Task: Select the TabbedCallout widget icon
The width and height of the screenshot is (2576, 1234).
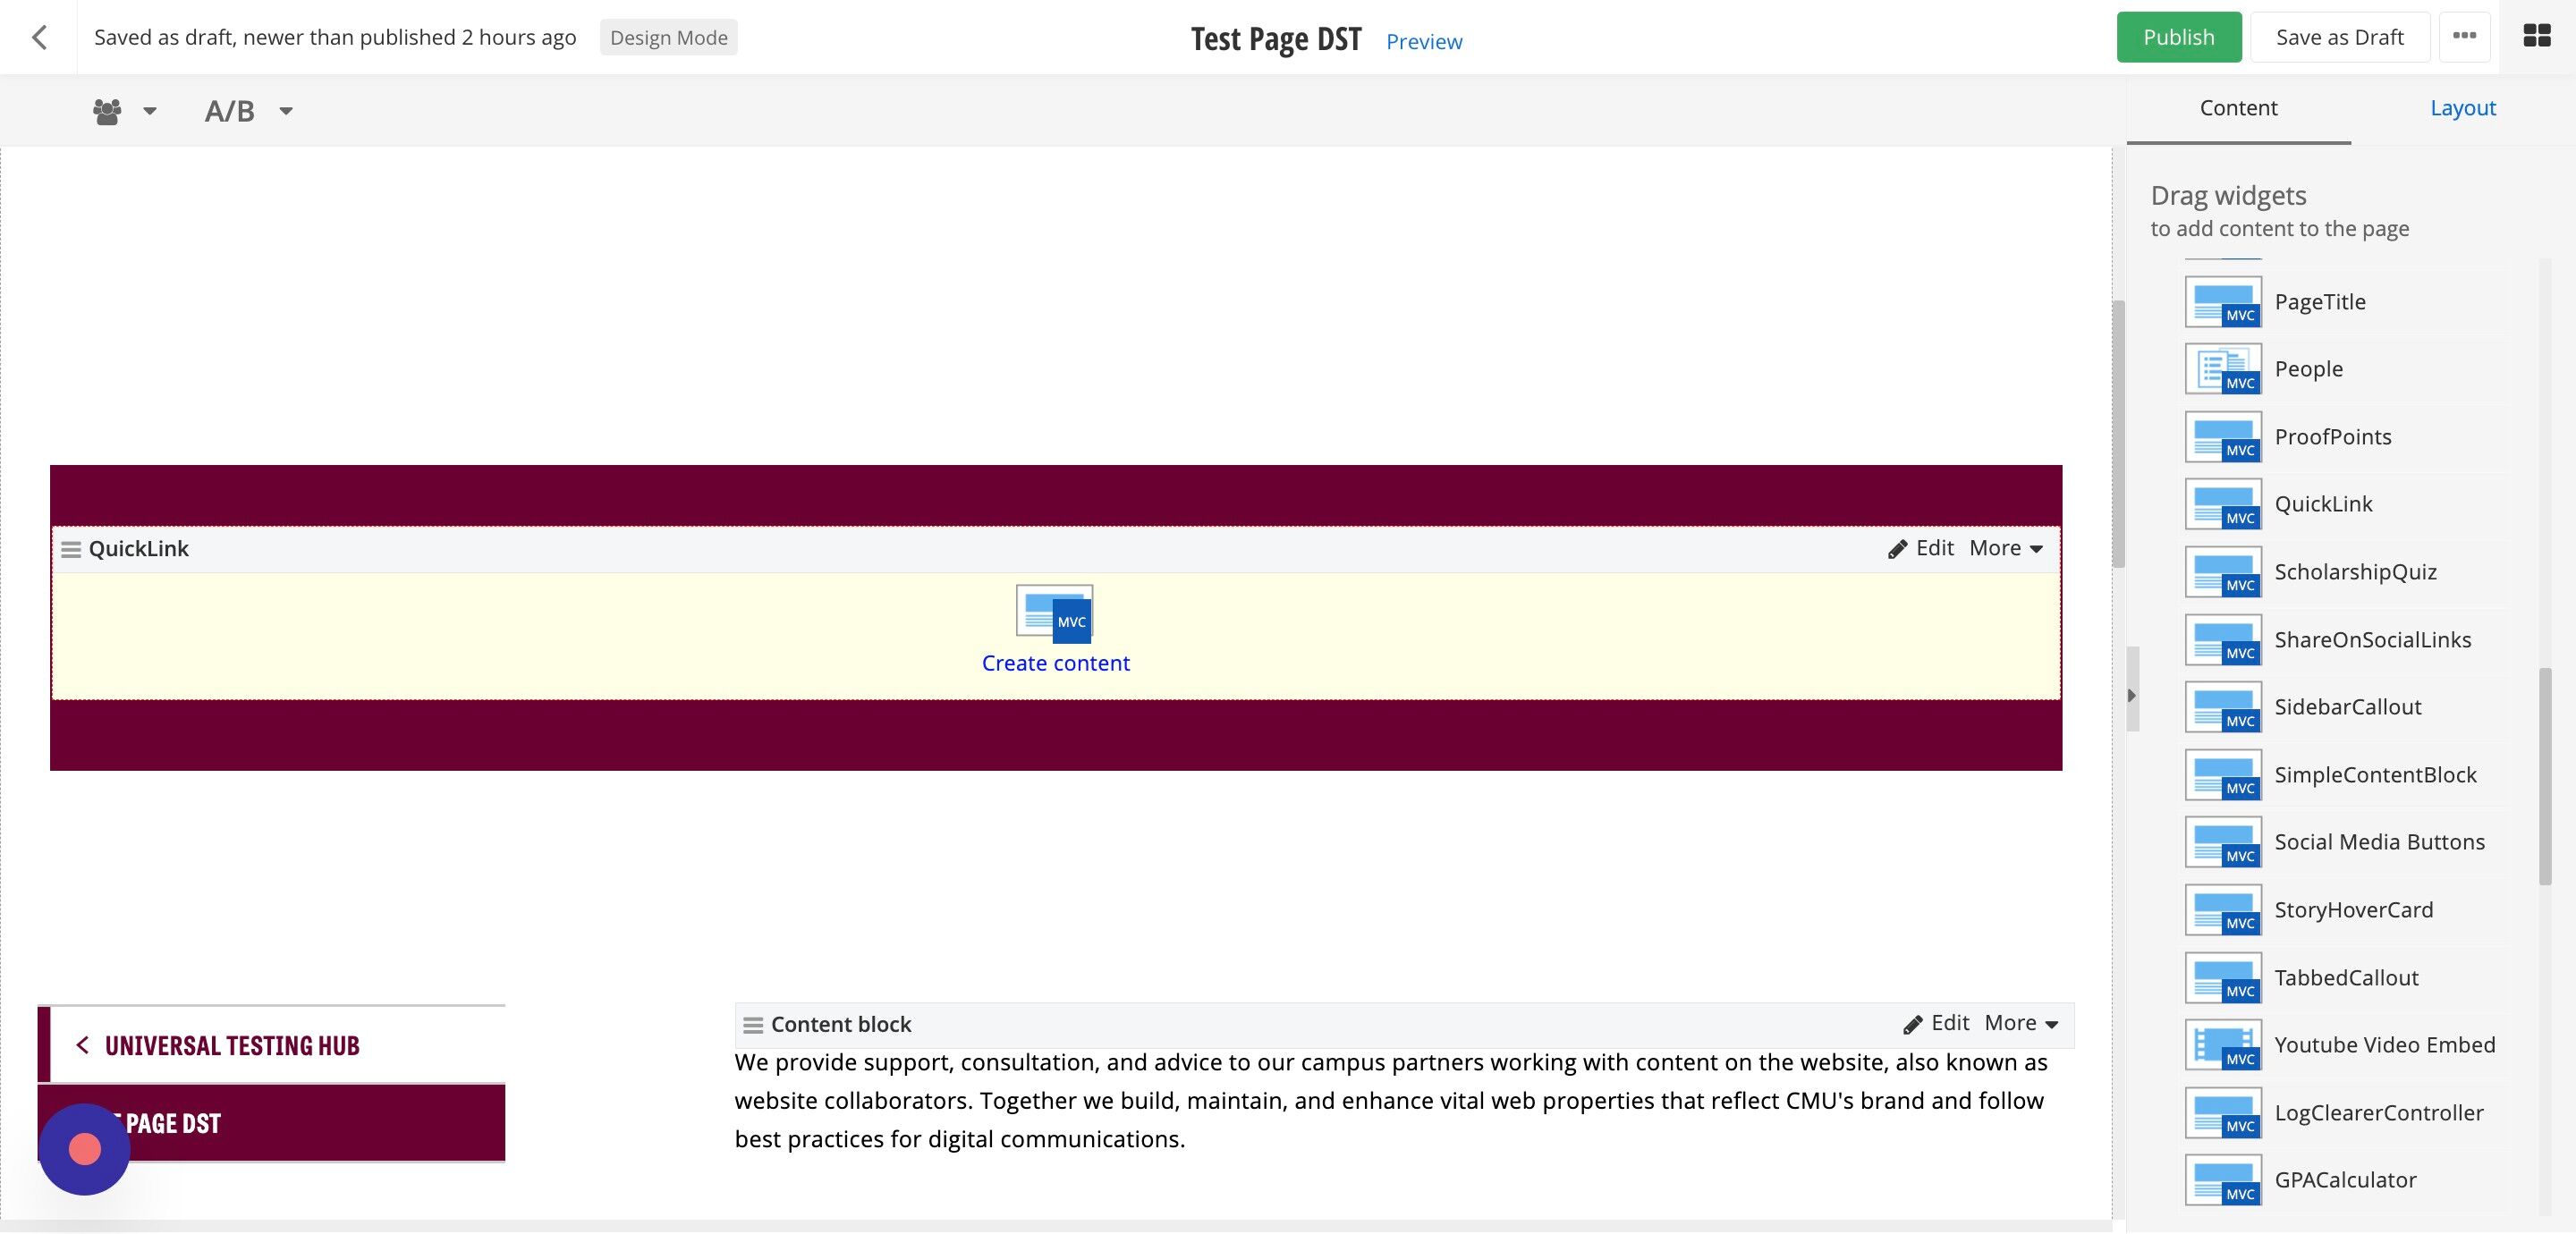Action: pos(2223,978)
